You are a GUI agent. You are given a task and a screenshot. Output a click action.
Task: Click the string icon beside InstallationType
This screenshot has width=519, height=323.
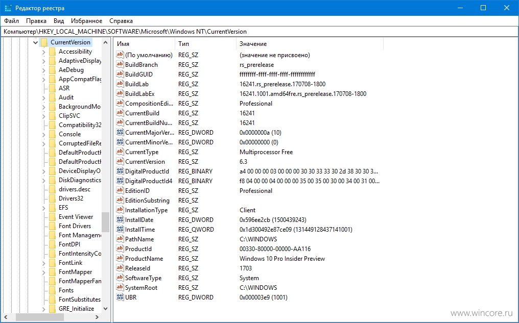(x=120, y=210)
